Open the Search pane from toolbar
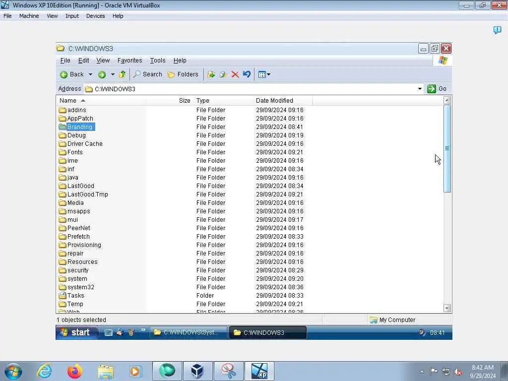 [148, 74]
